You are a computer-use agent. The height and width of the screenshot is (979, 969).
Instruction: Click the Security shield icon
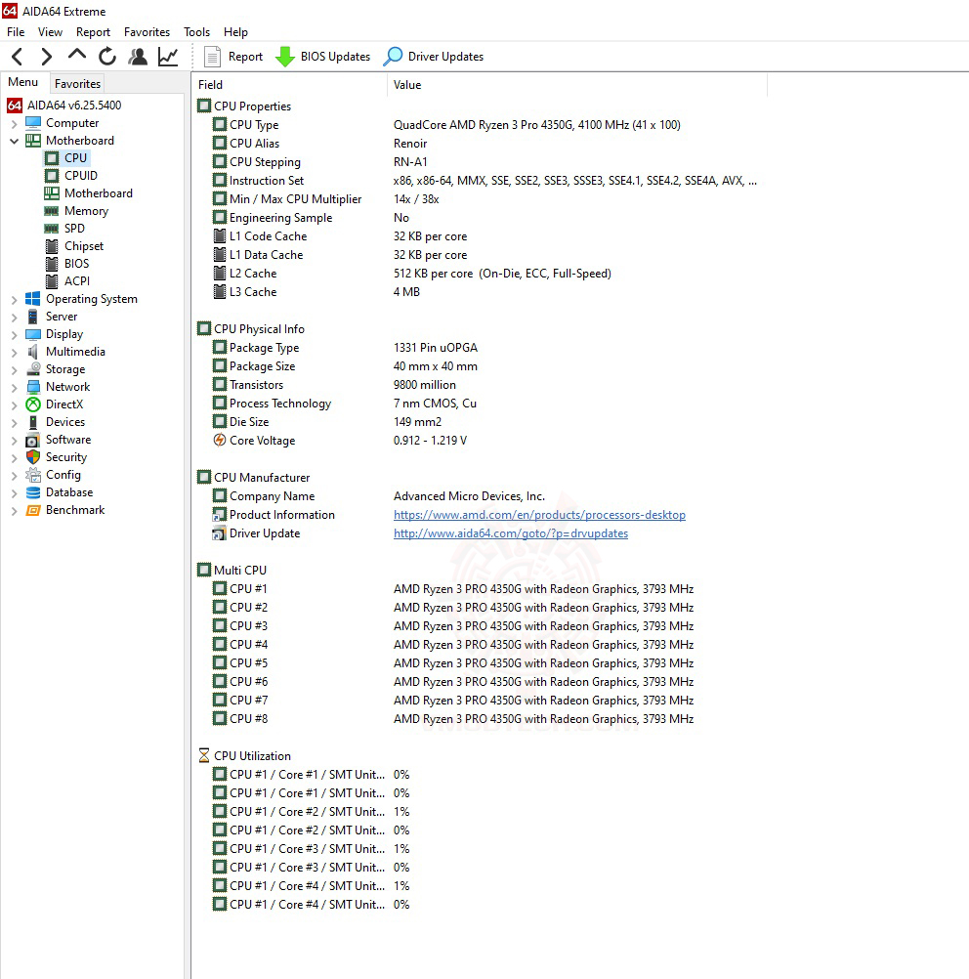pyautogui.click(x=33, y=457)
